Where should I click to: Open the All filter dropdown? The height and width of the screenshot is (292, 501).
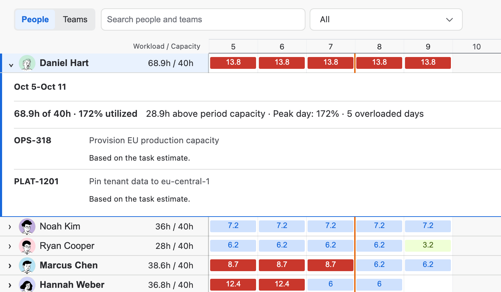(386, 19)
